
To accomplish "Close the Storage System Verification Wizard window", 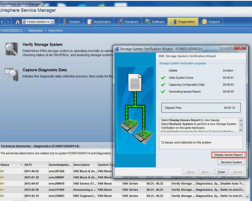I will click(240, 48).
